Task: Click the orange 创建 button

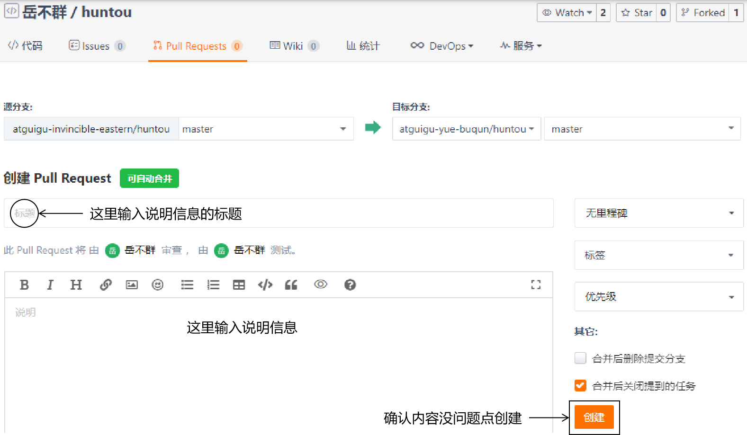Action: [594, 417]
